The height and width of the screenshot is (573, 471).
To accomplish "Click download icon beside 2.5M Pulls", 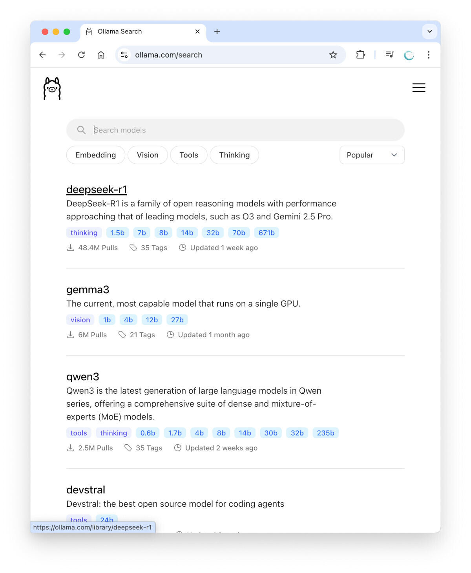I will click(x=71, y=448).
